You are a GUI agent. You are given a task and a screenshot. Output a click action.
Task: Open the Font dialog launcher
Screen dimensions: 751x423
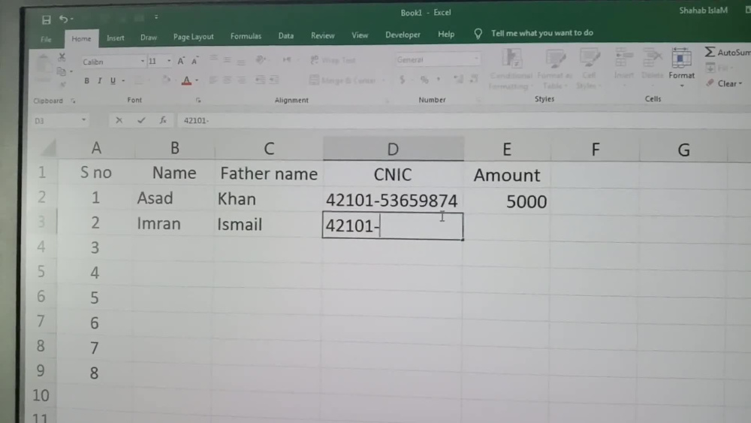coord(198,100)
